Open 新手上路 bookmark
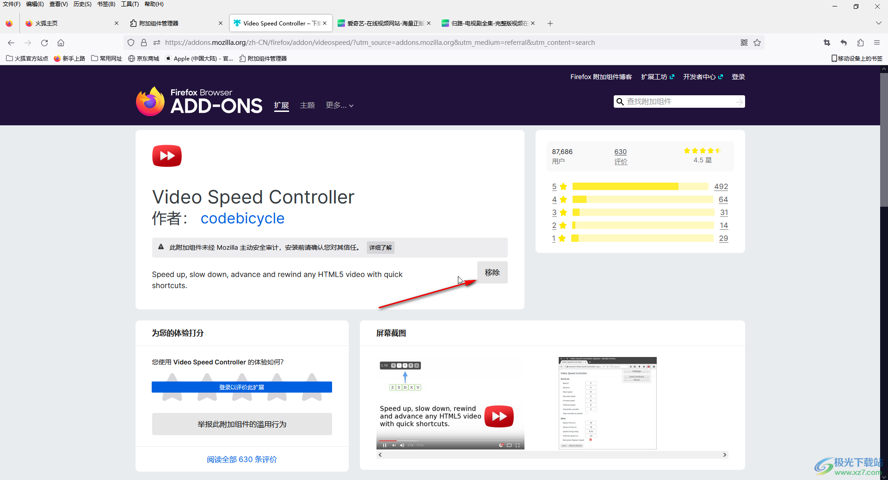 (x=69, y=58)
